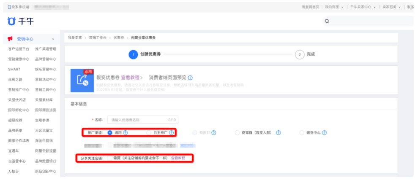Screen dimensions: 415x180
Task: Select the 自主推广 radio button
Action: click(x=149, y=133)
